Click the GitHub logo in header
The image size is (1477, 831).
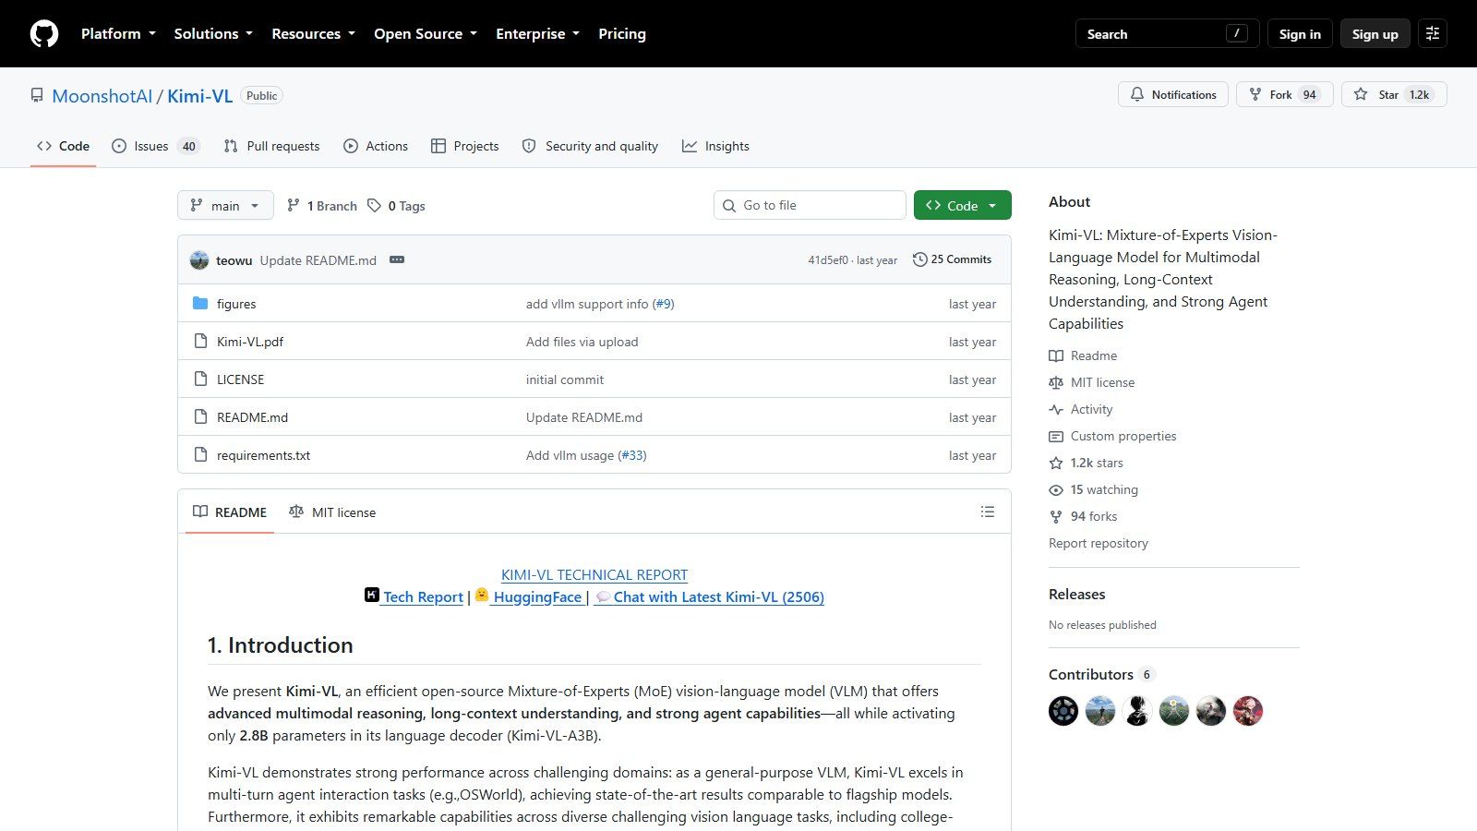click(x=44, y=34)
